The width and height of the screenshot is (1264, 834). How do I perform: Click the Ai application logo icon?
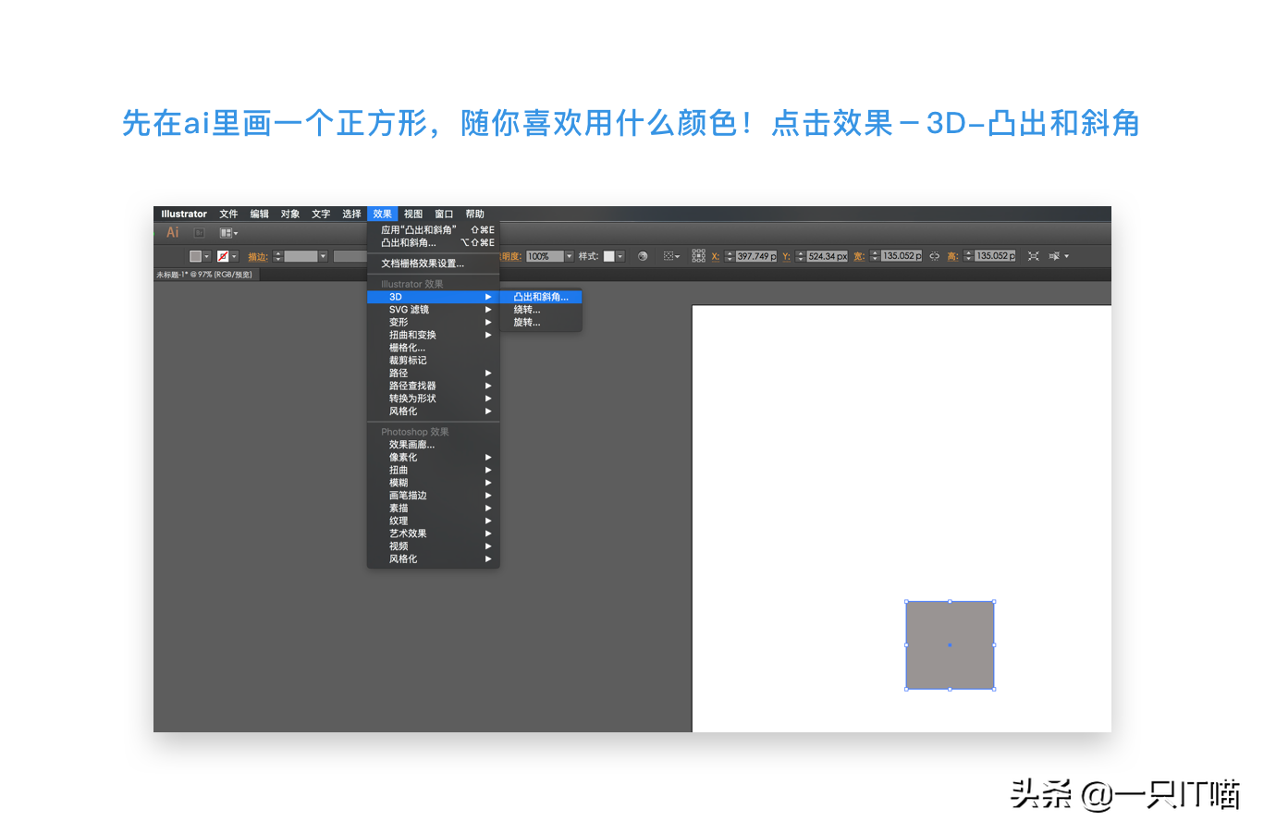pyautogui.click(x=172, y=233)
